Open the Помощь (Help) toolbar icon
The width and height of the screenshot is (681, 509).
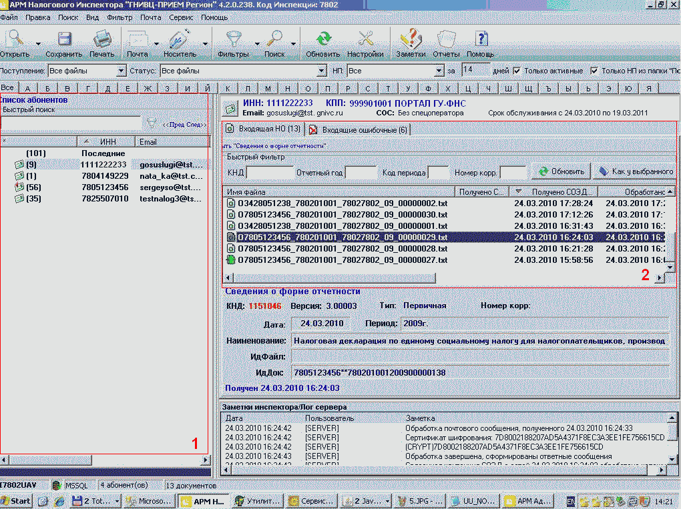tap(480, 39)
